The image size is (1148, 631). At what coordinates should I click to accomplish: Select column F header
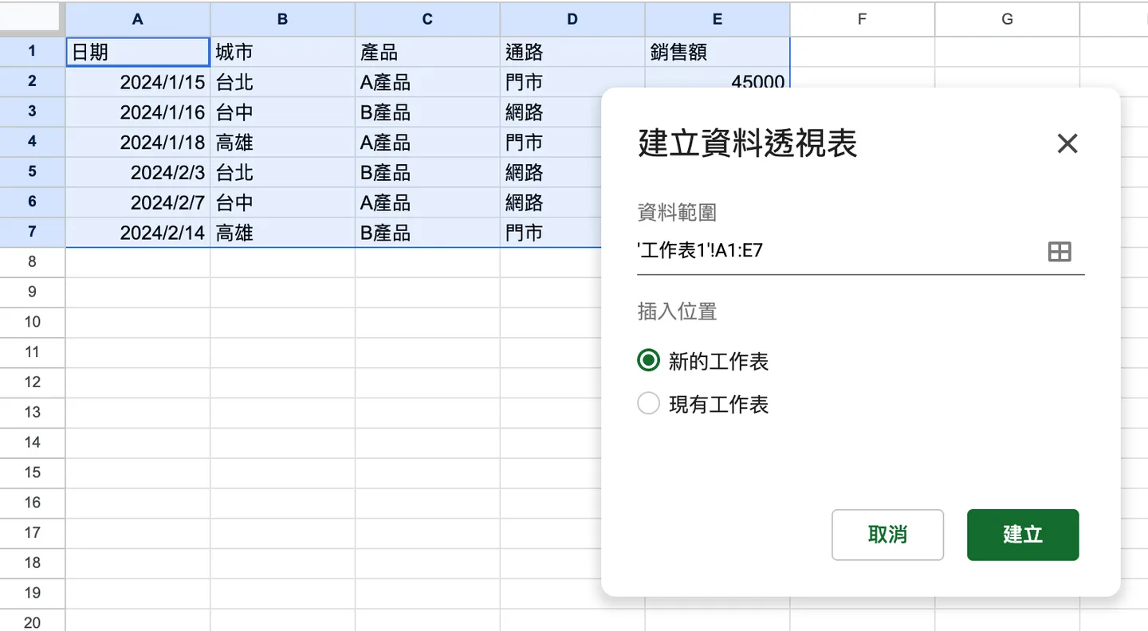click(862, 19)
